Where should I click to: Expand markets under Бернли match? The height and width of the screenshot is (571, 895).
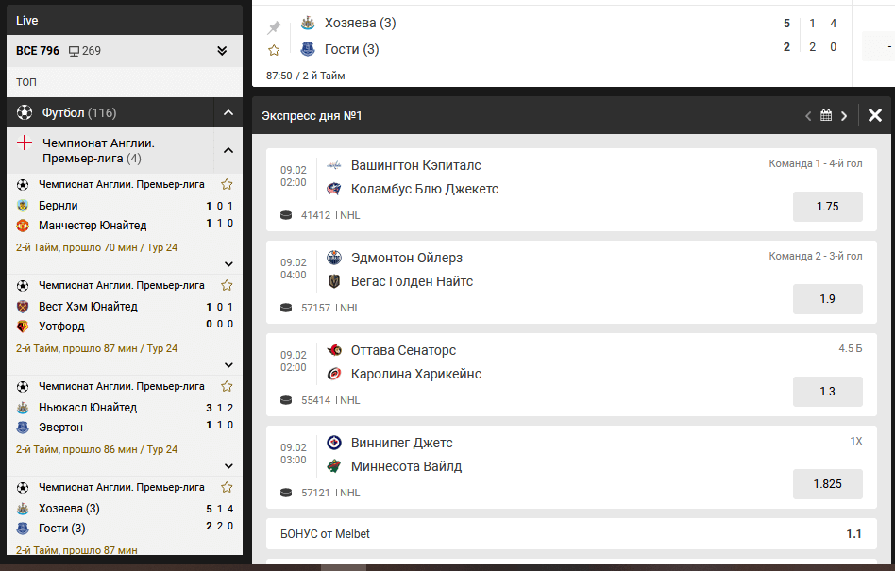(228, 264)
